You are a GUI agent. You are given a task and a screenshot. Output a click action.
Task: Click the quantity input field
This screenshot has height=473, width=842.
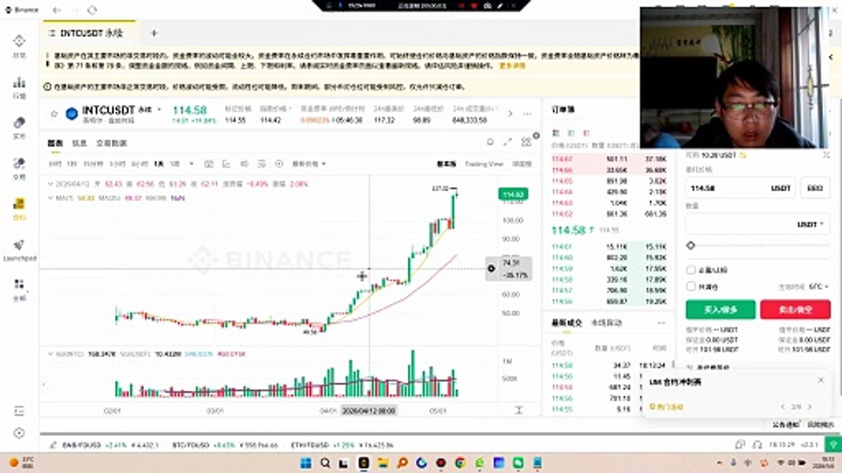757,224
